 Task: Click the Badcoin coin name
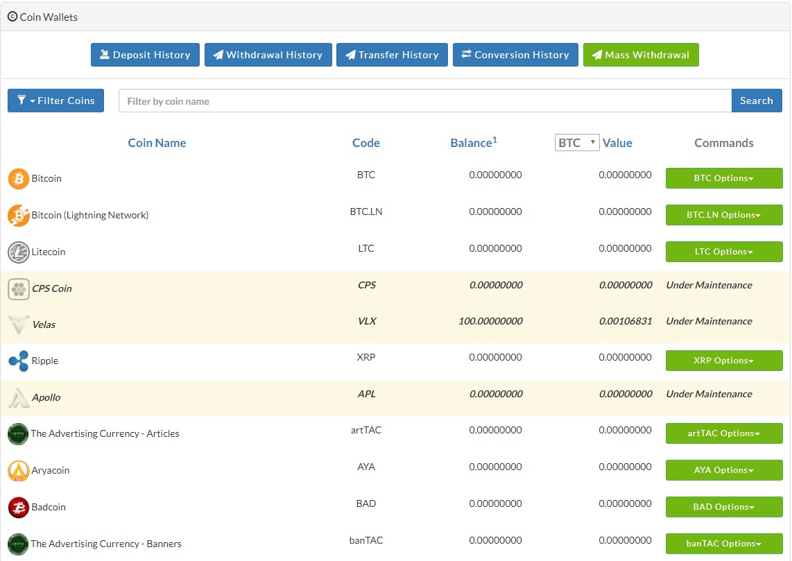pyautogui.click(x=49, y=507)
